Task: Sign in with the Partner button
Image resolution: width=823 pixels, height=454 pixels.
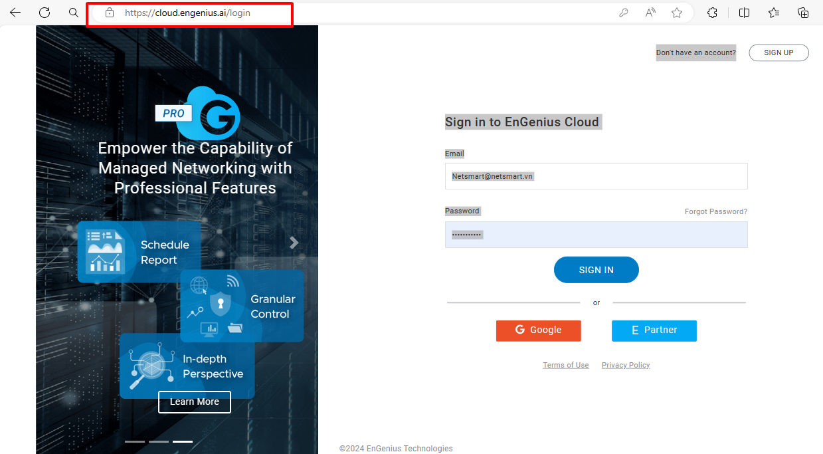Action: point(654,330)
